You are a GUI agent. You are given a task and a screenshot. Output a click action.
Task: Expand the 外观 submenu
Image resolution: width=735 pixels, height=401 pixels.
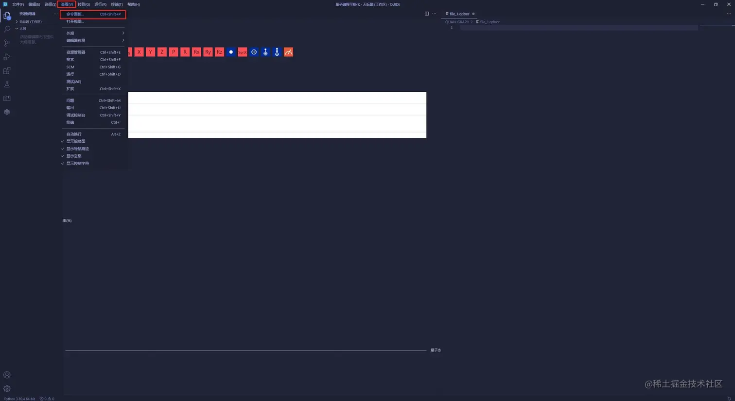[93, 33]
